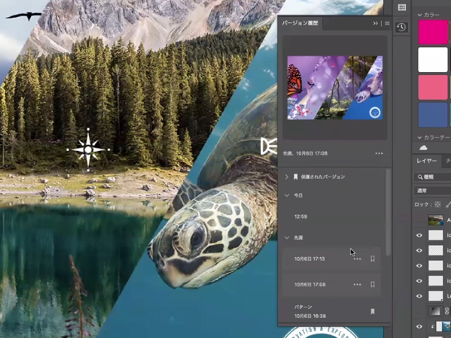Screen dimensions: 451x338
Task: Collapse the バージョン履歴 panel with double-arrow icon
Action: coord(375,23)
